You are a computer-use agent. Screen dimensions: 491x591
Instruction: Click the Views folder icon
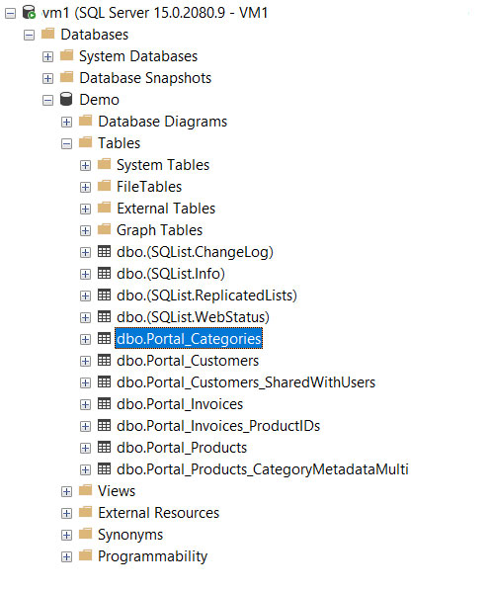(86, 490)
